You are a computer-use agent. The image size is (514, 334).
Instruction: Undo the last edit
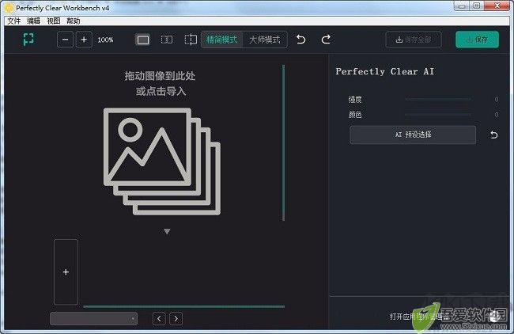301,40
